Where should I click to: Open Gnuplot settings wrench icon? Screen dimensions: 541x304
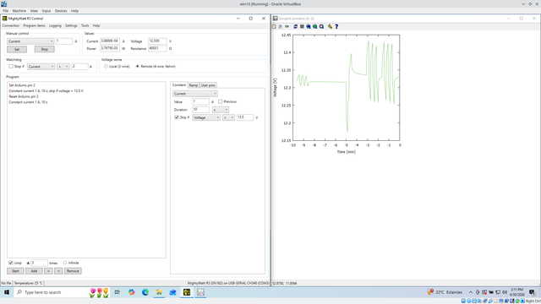click(331, 26)
